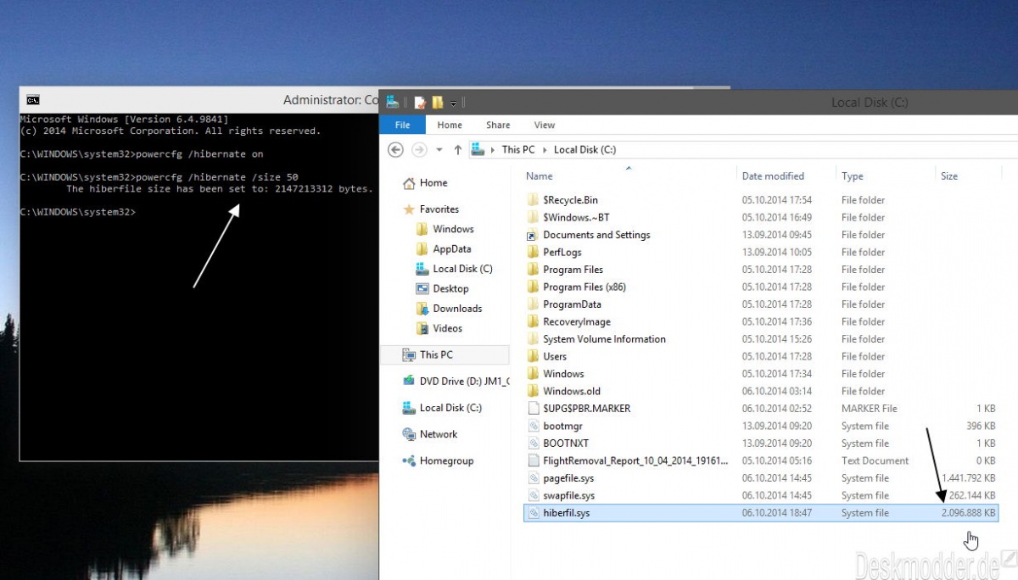Sort files by the Type column header
This screenshot has height=580, width=1018.
click(853, 176)
